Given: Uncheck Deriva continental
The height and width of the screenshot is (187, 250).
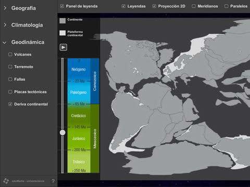Looking at the screenshot, I should (x=10, y=104).
